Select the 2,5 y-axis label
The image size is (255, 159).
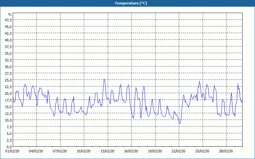pos(9,140)
